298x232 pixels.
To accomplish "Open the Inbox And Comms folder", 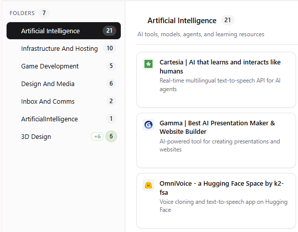I will tap(63, 101).
